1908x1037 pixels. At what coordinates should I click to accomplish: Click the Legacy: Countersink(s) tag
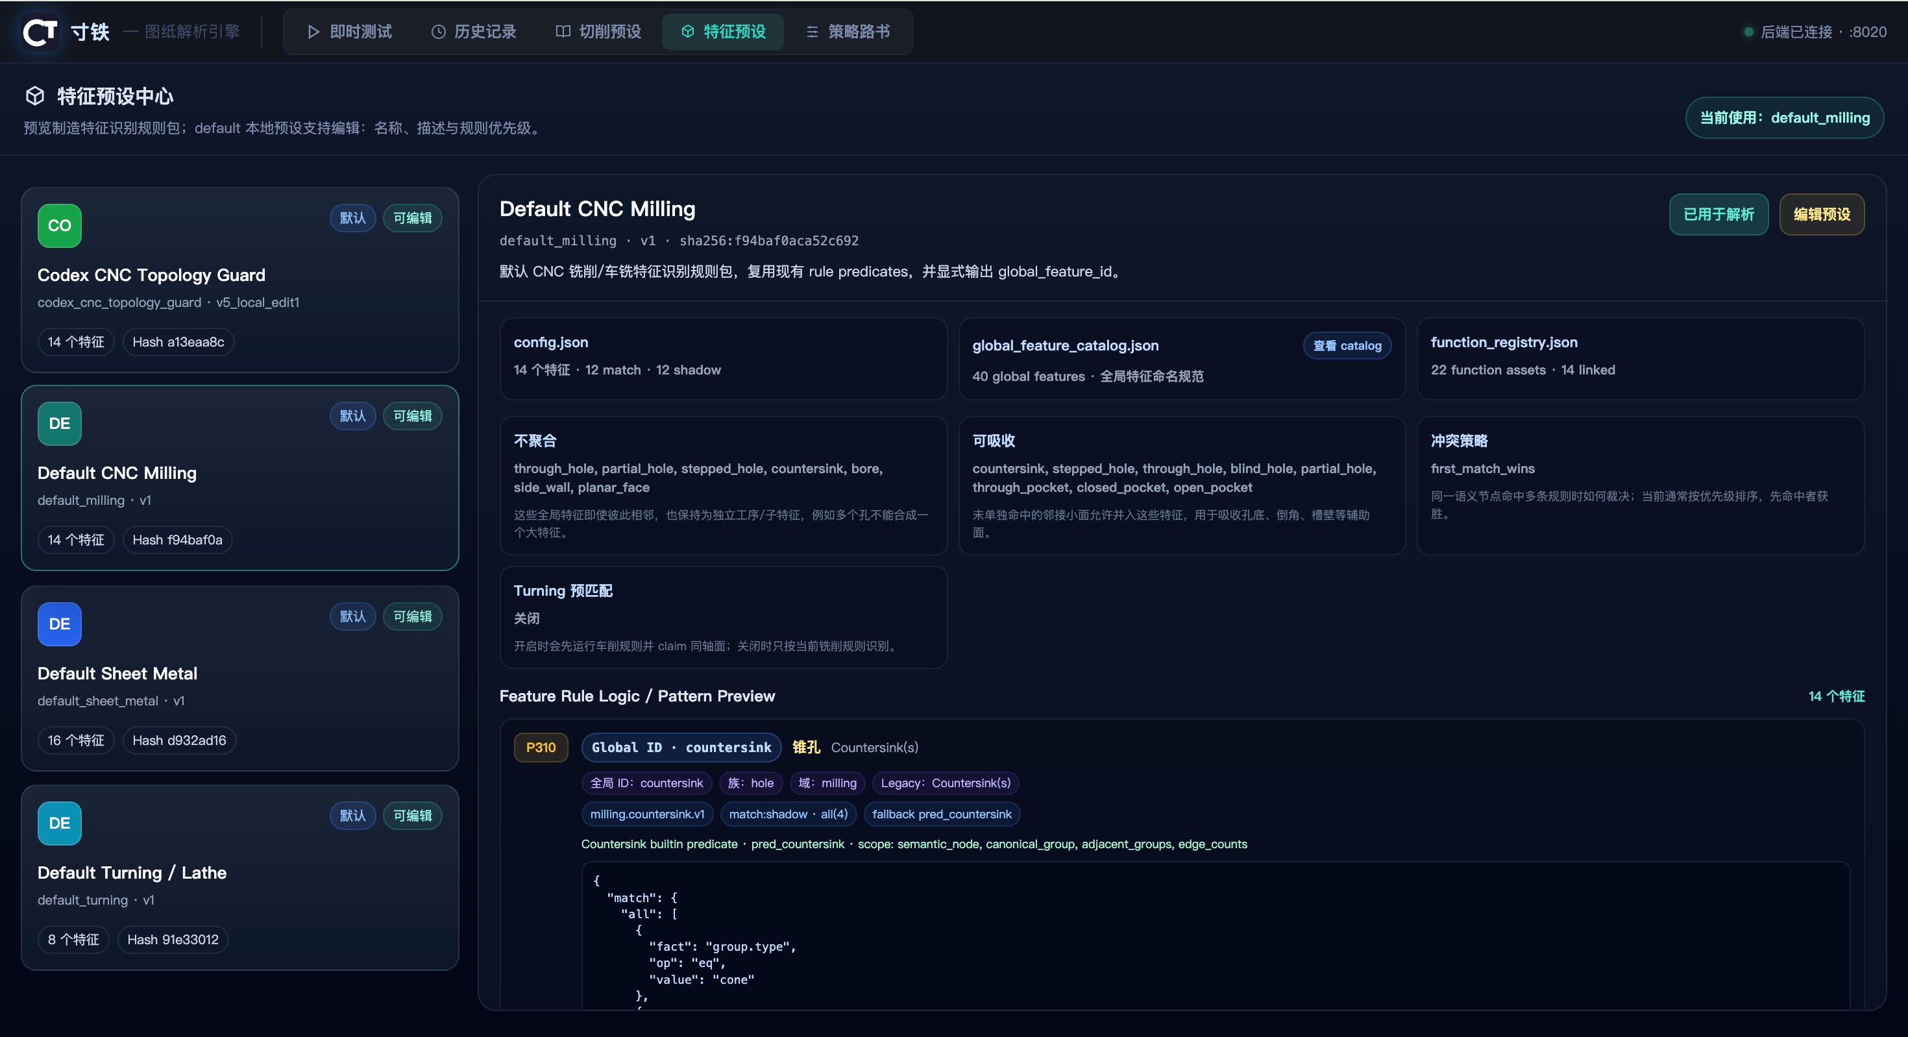946,784
